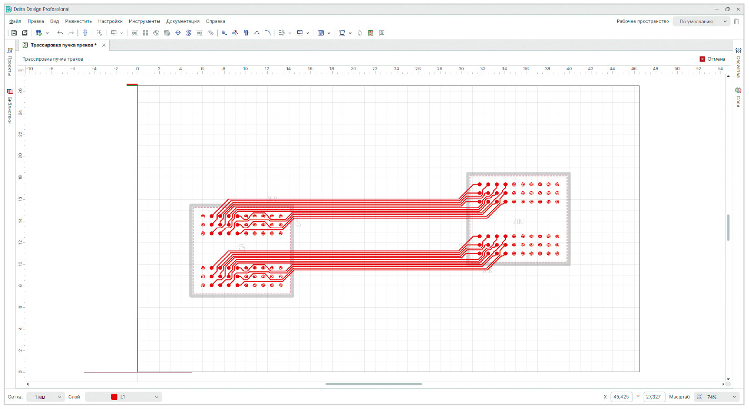Click the Redo arrow icon

[71, 33]
